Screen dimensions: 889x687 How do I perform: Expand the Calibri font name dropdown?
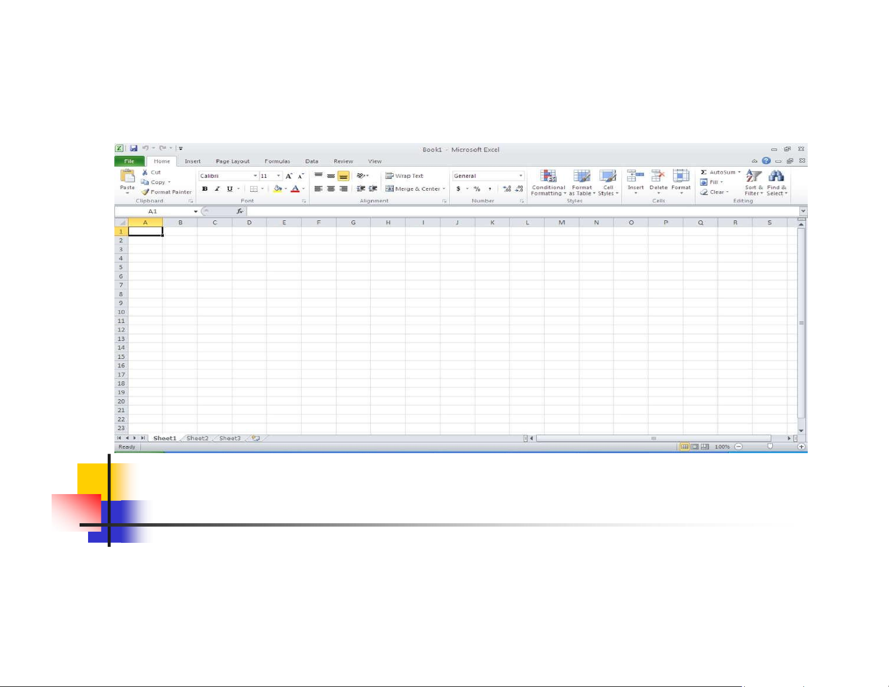tap(255, 176)
